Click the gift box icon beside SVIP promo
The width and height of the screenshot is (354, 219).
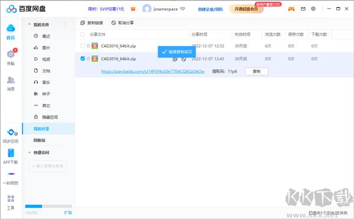point(133,9)
